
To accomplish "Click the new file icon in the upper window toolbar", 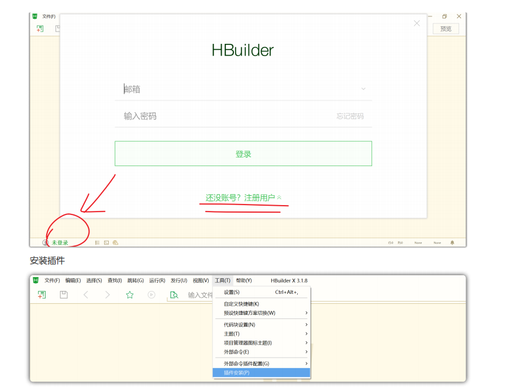I will coord(40,29).
